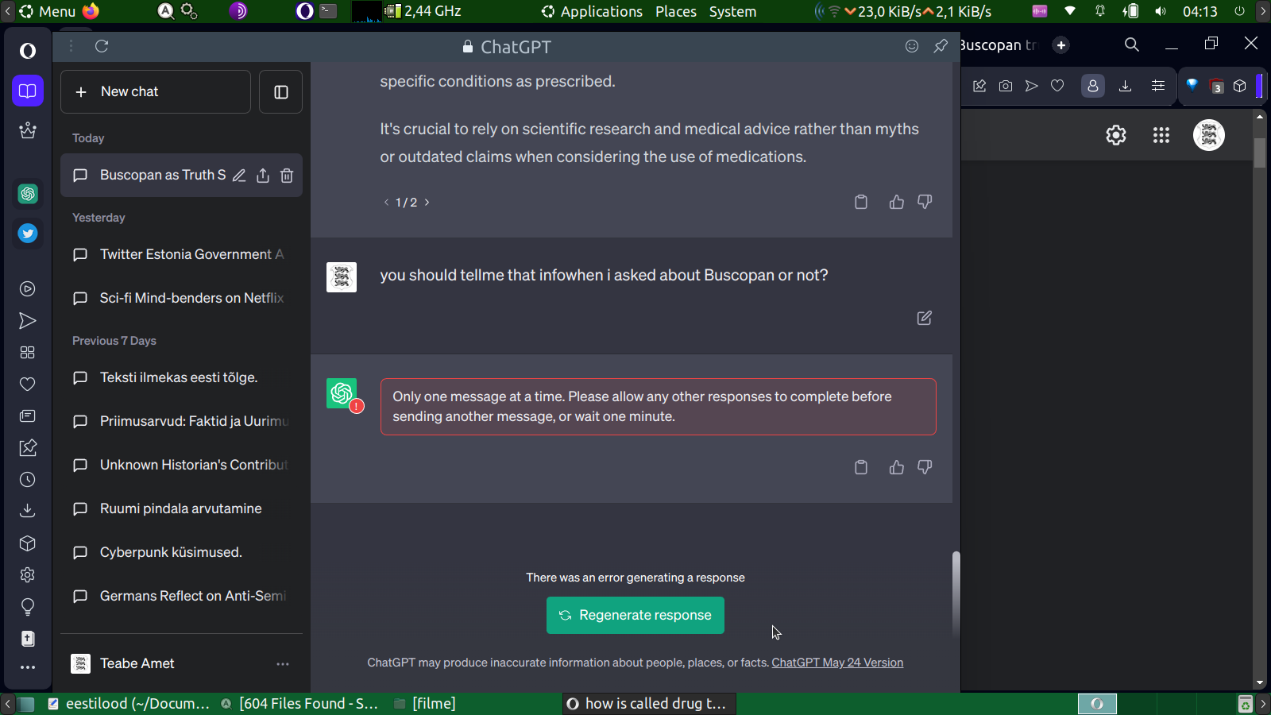Launch Firefox from the top panel

tap(91, 11)
